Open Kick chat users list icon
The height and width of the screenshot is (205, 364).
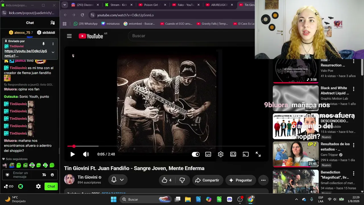(x=53, y=23)
